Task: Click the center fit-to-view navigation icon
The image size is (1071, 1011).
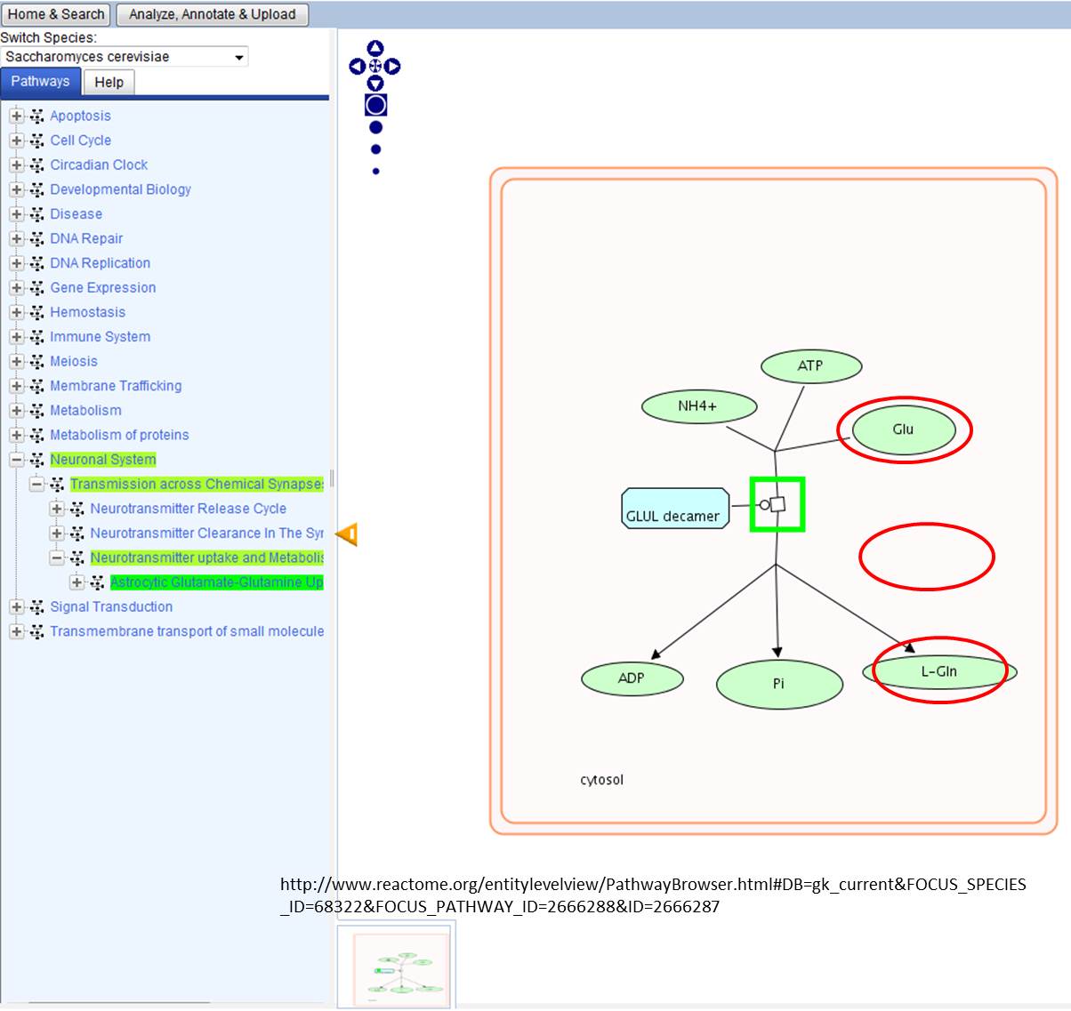Action: tap(375, 67)
